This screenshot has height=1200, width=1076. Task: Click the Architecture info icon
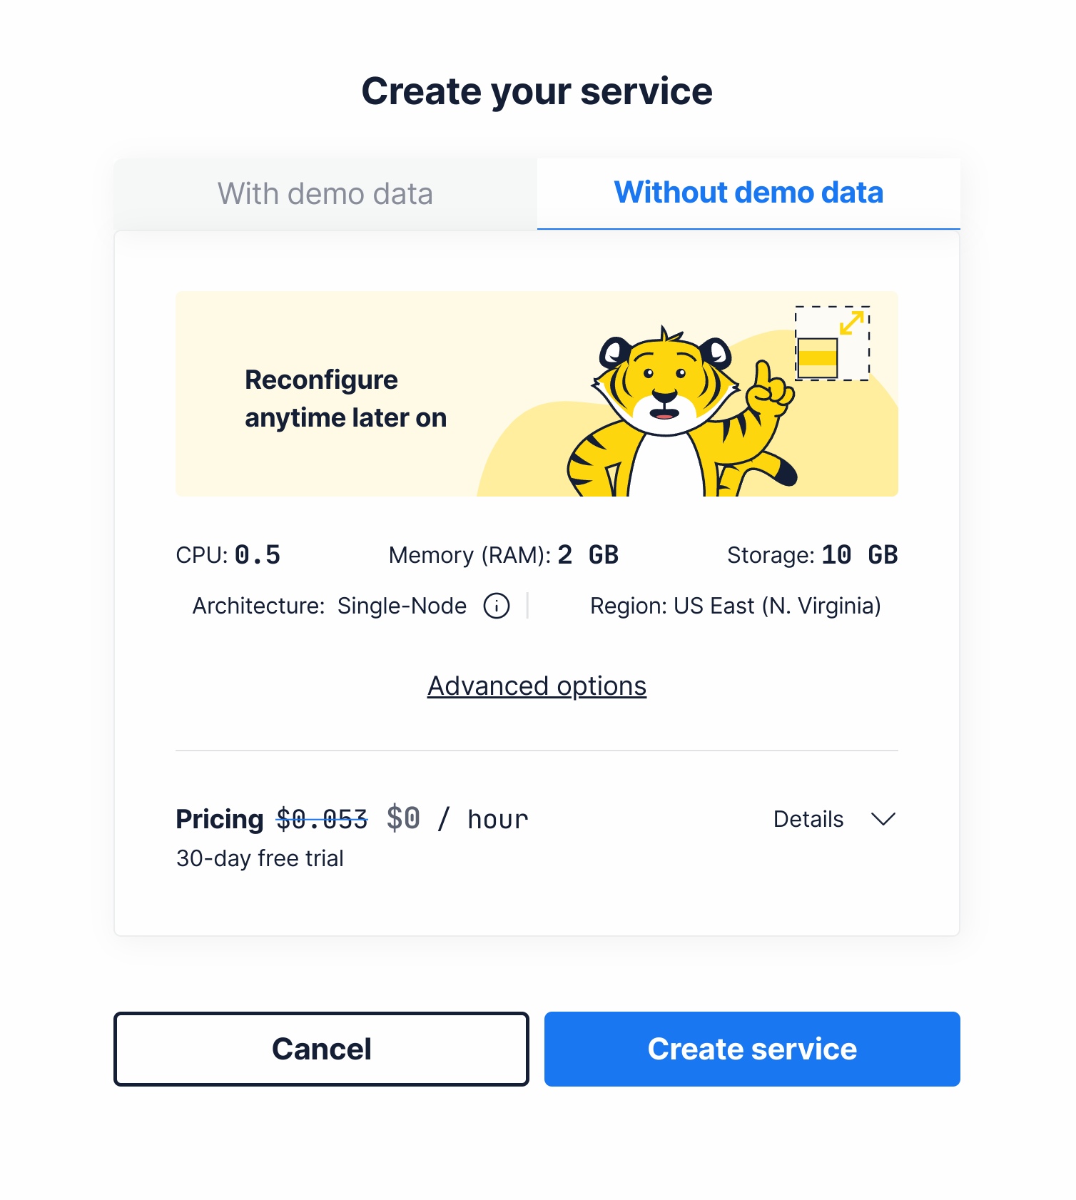click(x=497, y=606)
